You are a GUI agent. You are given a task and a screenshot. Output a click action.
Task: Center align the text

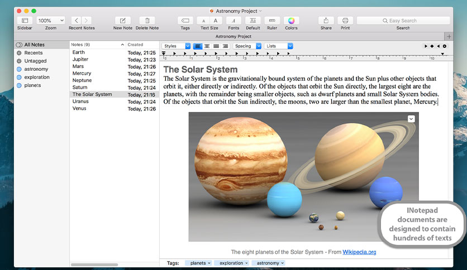(207, 46)
